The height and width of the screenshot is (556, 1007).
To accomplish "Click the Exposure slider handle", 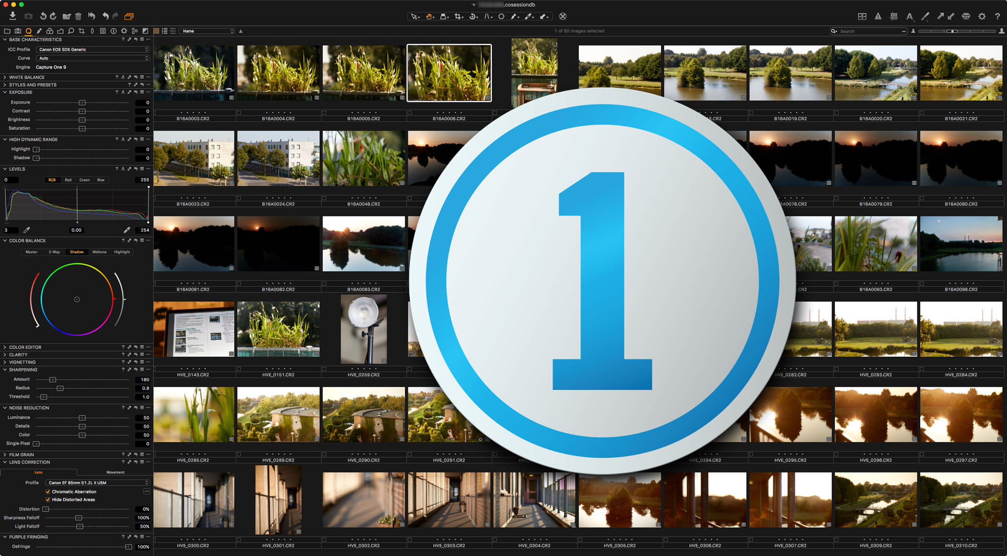I will pyautogui.click(x=82, y=103).
